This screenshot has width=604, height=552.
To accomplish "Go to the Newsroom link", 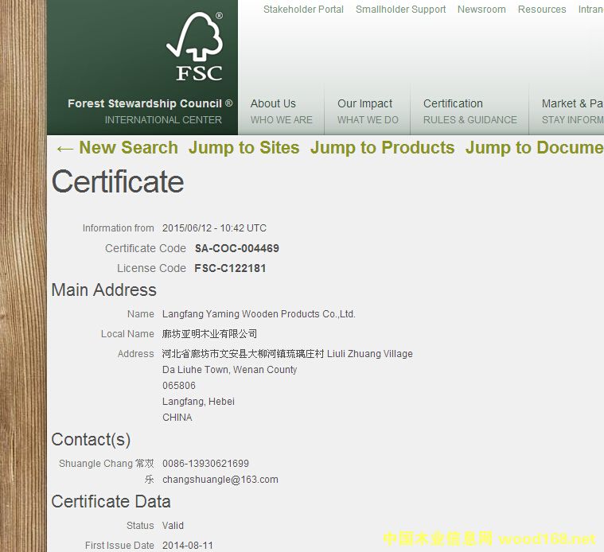I will [481, 10].
